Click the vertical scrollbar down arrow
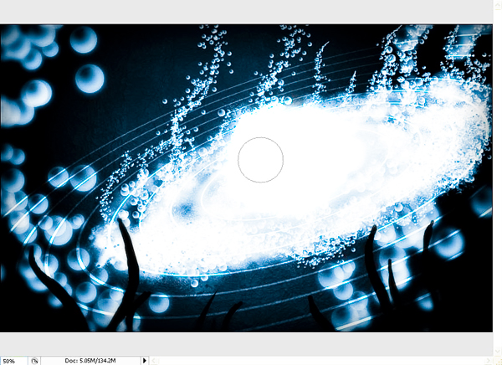Image resolution: width=502 pixels, height=365 pixels. pos(498,352)
